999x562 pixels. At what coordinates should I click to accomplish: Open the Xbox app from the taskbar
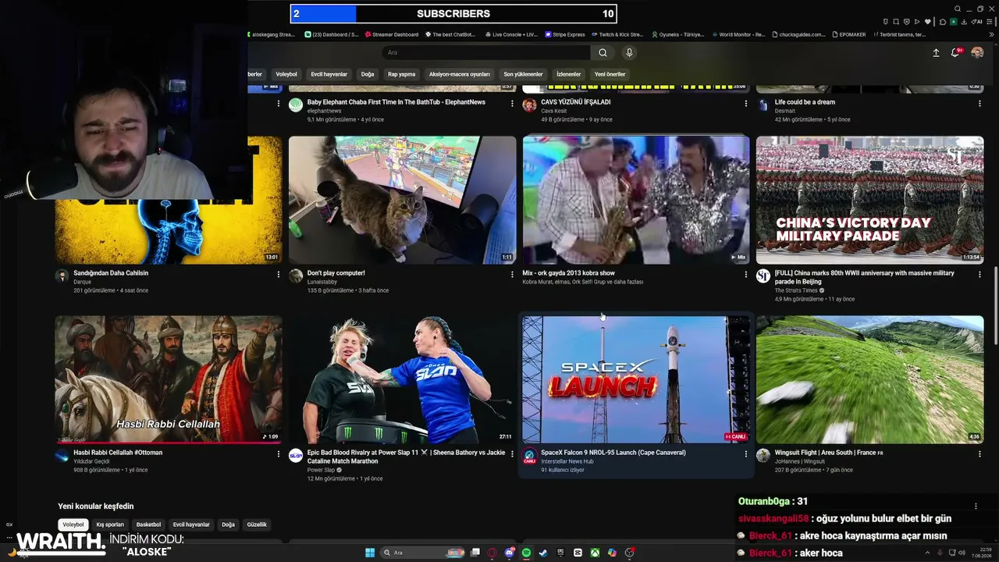595,553
